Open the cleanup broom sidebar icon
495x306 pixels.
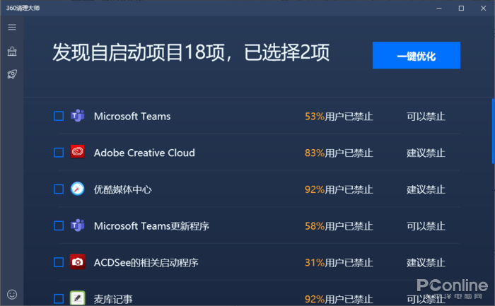(12, 51)
